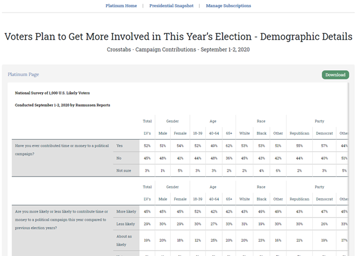
Task: Go to Presidential Snapshot page
Action: [171, 6]
